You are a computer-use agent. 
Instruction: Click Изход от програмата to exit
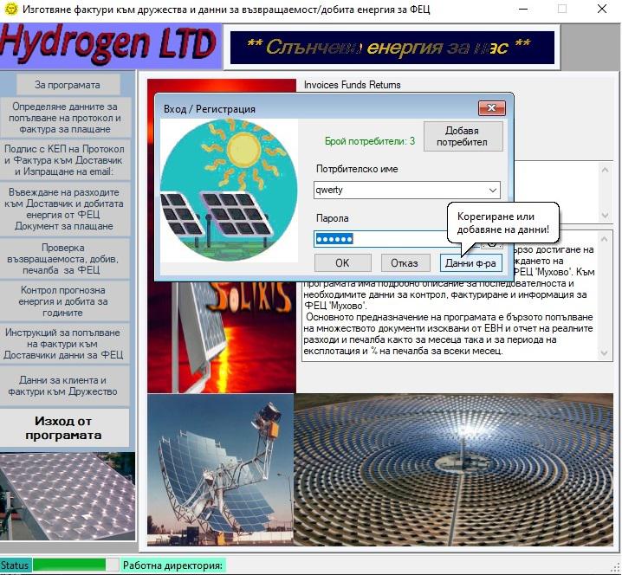[x=66, y=428]
